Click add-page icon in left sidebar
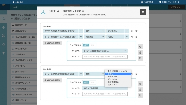The image size is (186, 105). 3,19
